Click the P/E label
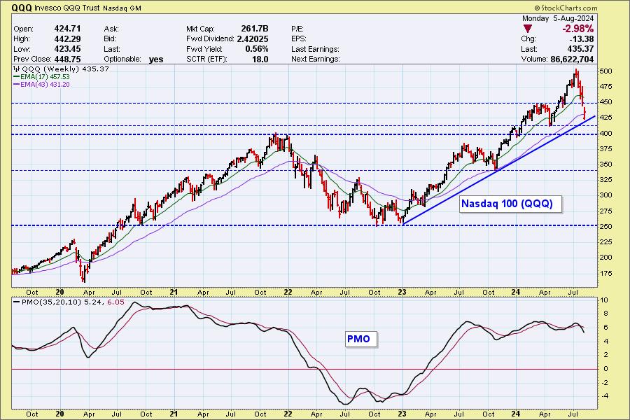Image resolution: width=630 pixels, height=420 pixels. coord(297,29)
